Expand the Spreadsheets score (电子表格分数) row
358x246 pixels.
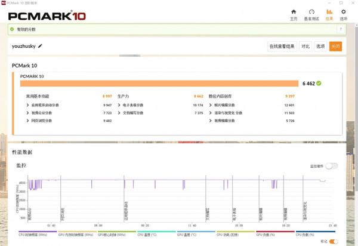pos(119,105)
